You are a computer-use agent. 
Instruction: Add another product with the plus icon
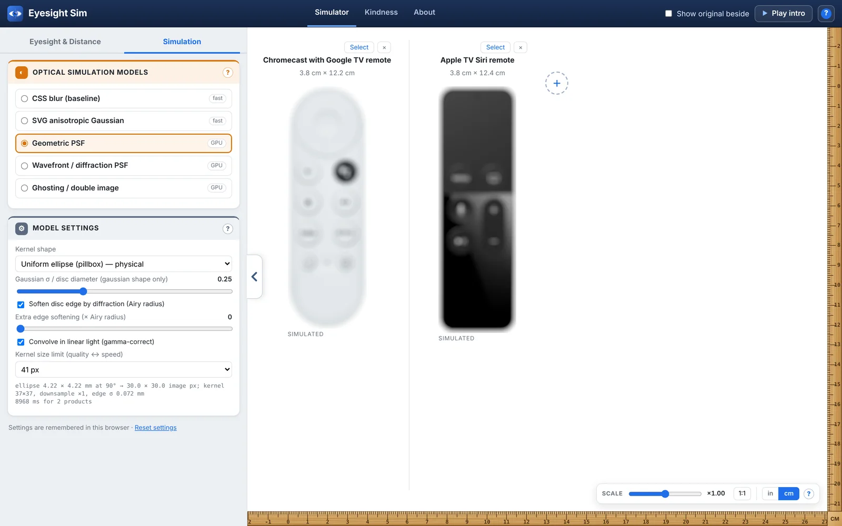[x=557, y=83]
